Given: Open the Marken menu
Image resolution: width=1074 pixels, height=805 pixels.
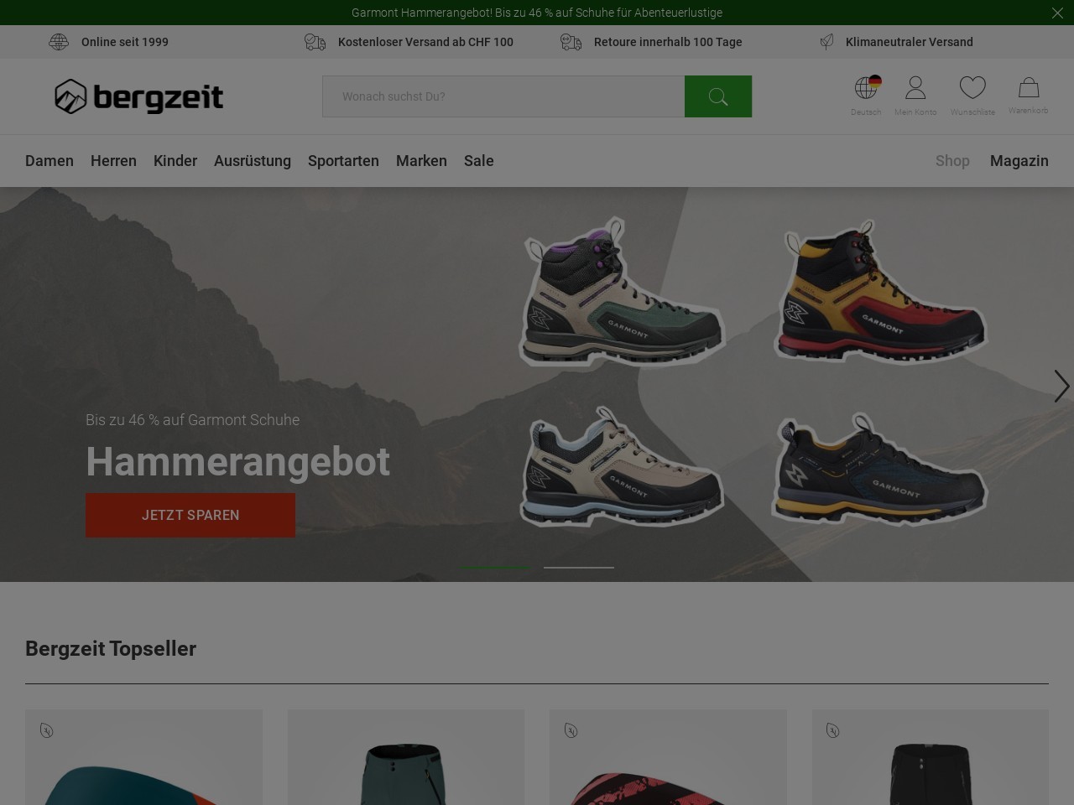Looking at the screenshot, I should [421, 161].
